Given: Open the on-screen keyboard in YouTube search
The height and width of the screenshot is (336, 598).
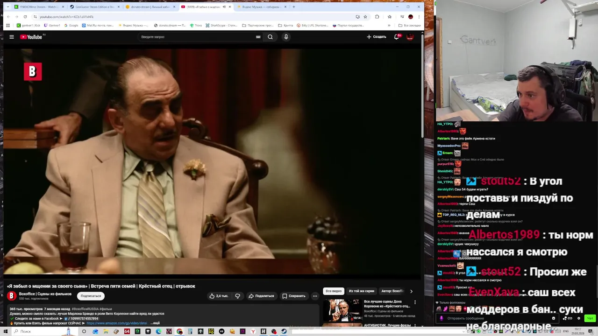Looking at the screenshot, I should click(x=258, y=37).
